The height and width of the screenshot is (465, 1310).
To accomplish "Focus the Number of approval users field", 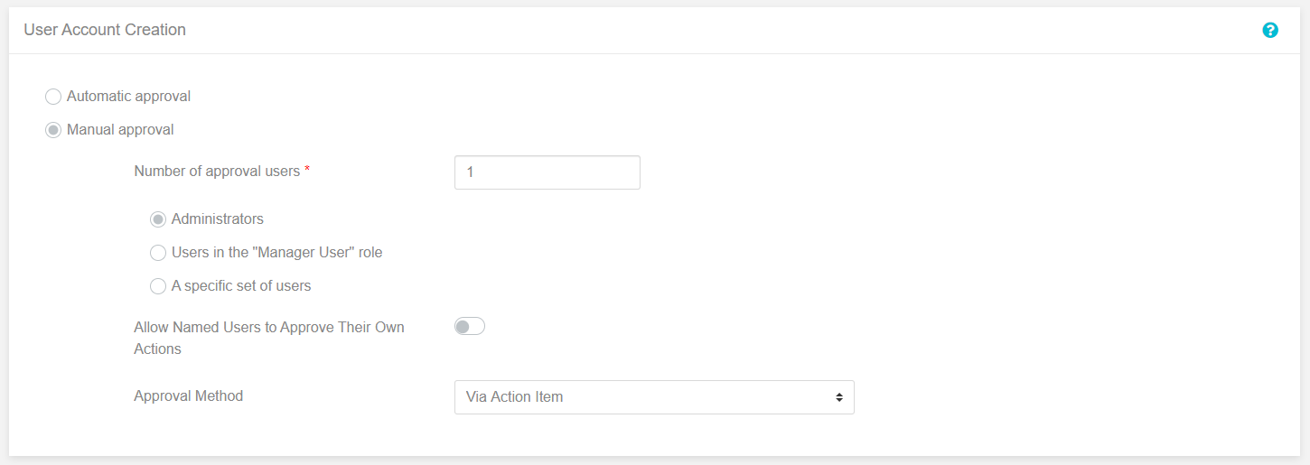I will pyautogui.click(x=547, y=172).
